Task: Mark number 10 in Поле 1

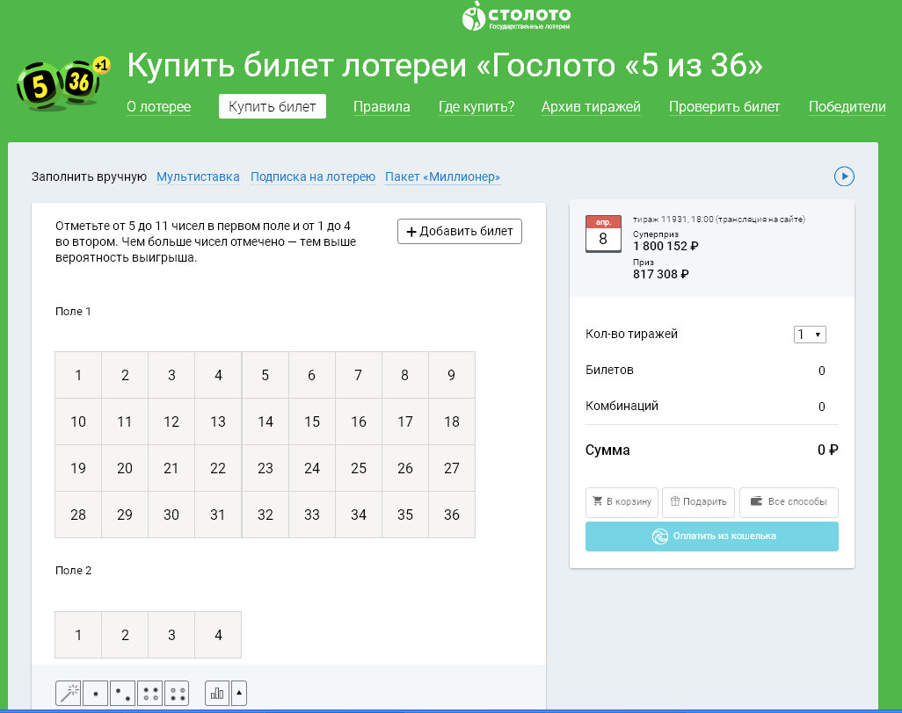Action: coord(78,421)
